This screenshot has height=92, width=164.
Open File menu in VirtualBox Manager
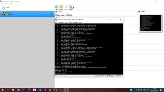(2, 4)
